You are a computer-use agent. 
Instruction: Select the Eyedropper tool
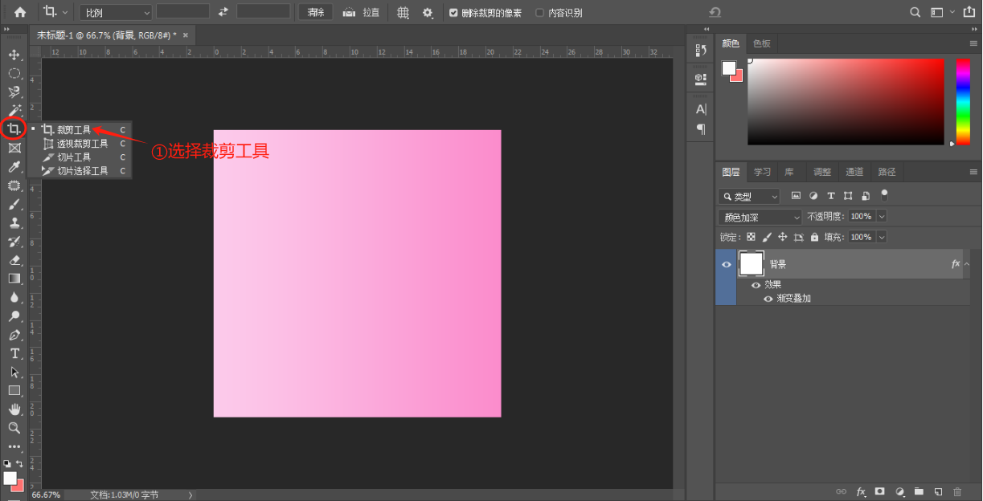[x=14, y=167]
